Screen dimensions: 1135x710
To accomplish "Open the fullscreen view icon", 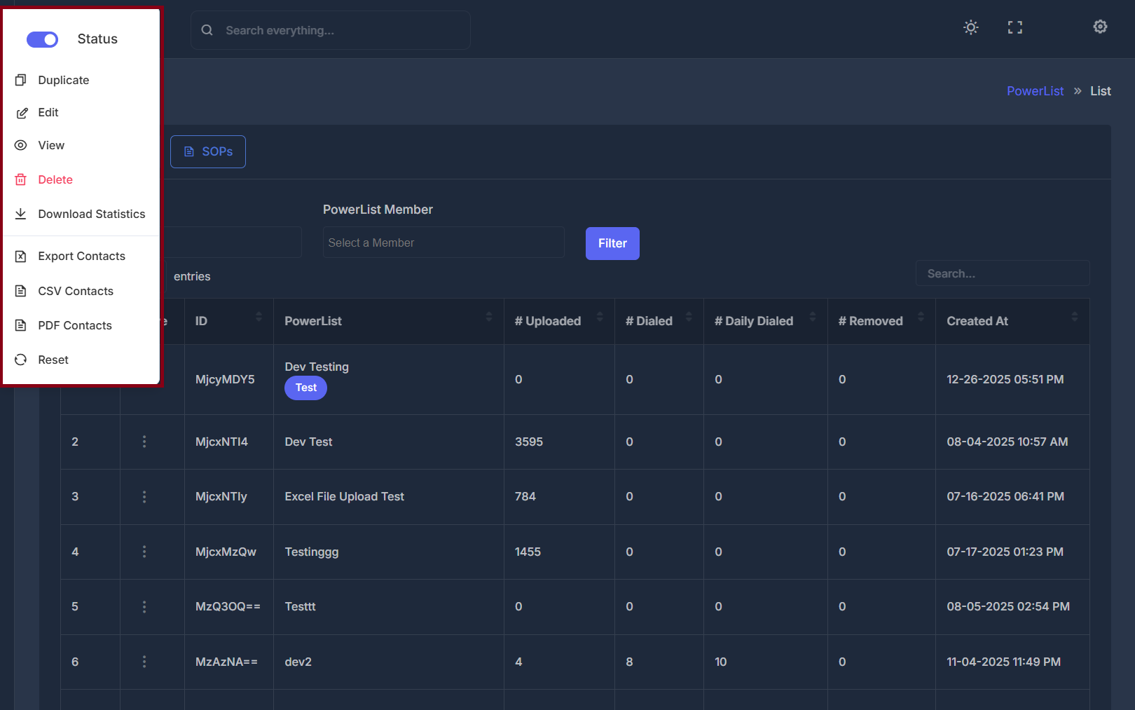I will point(1014,27).
